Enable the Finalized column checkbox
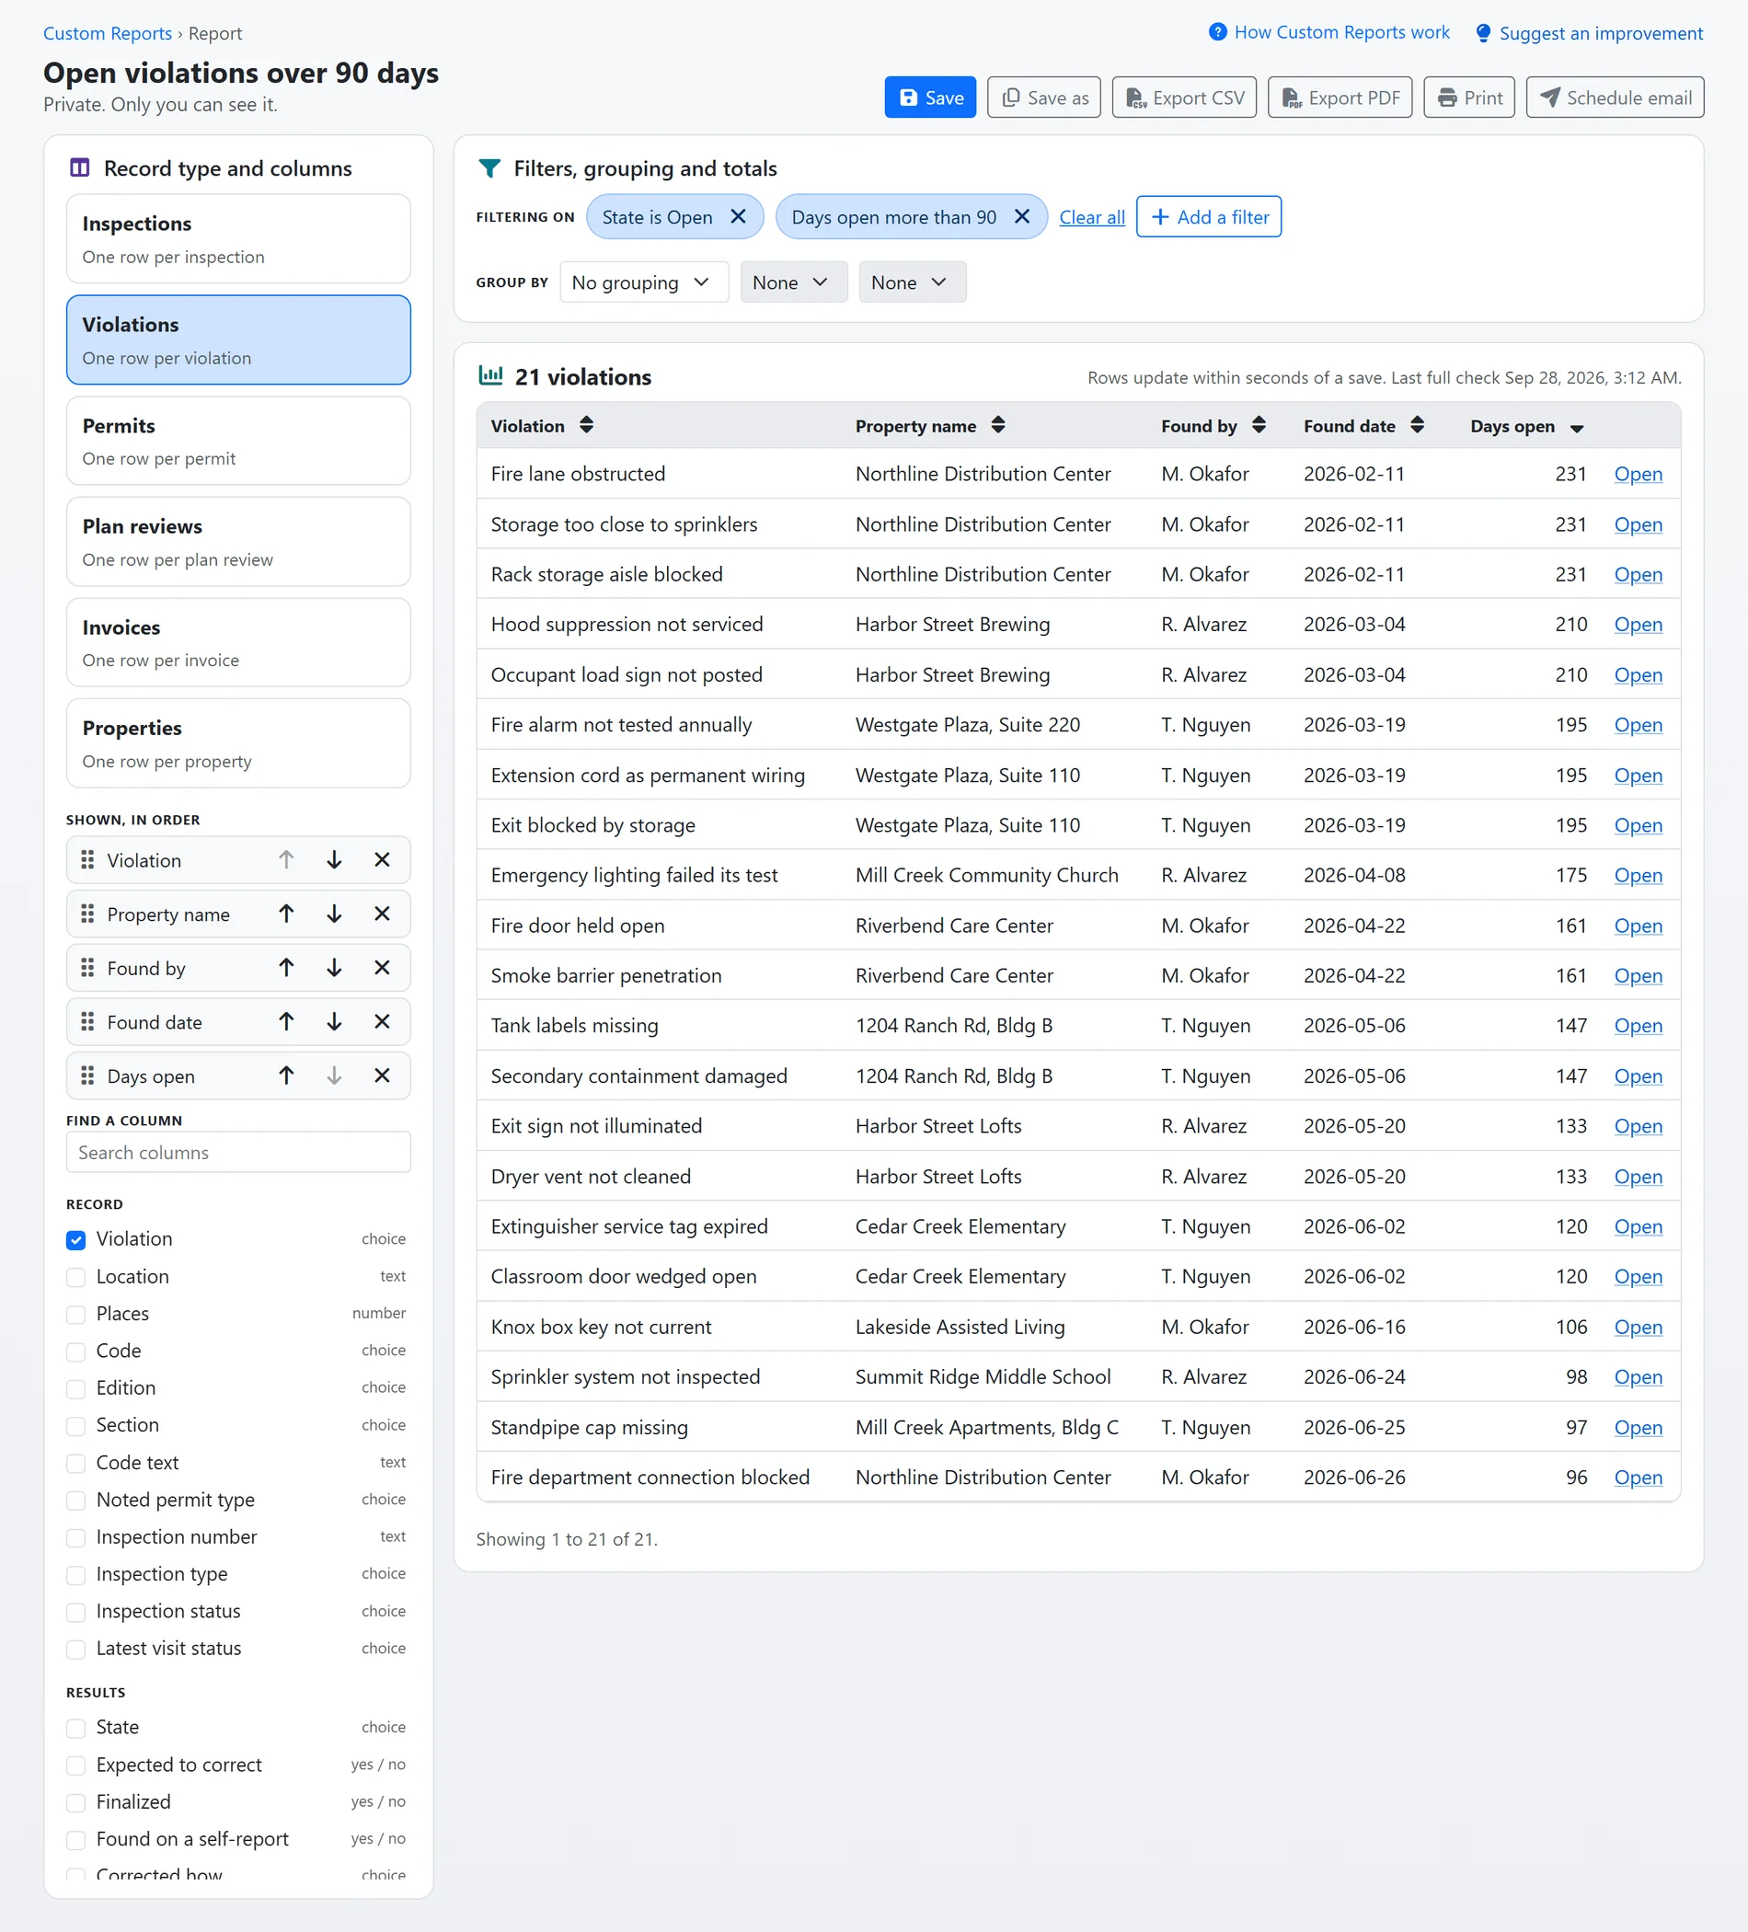The width and height of the screenshot is (1748, 1932). (75, 1802)
